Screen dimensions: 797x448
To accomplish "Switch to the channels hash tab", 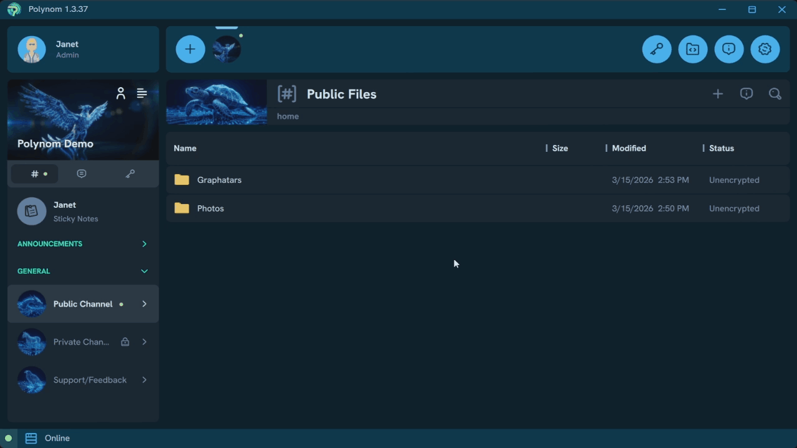I will click(35, 174).
